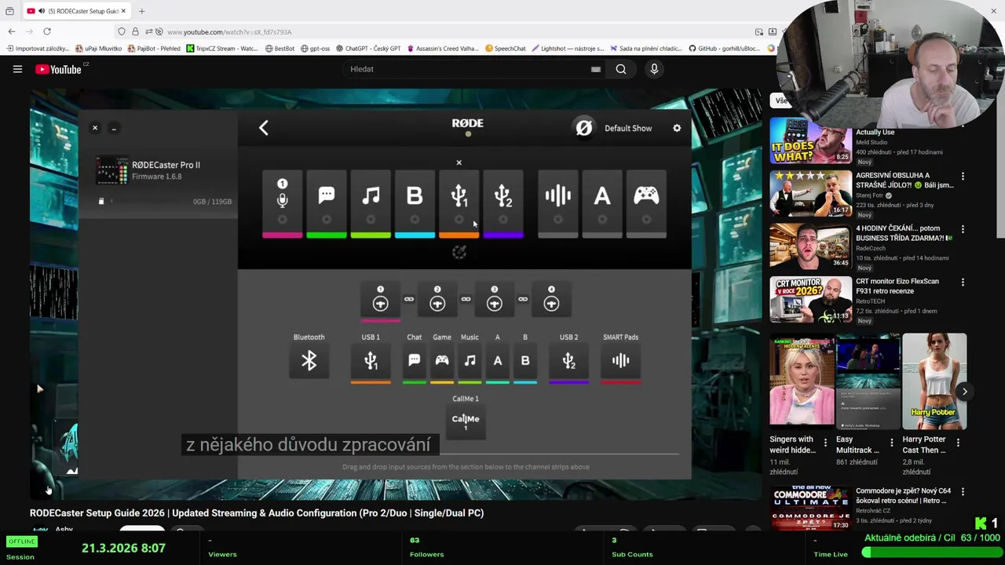The width and height of the screenshot is (1005, 565).
Task: Open the AGRESIVNÍ OBSLUHA video thumbnail
Action: tap(809, 194)
